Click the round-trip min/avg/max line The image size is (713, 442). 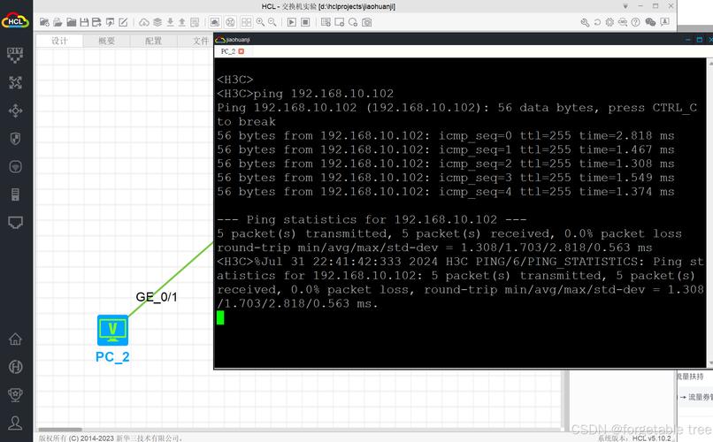434,248
